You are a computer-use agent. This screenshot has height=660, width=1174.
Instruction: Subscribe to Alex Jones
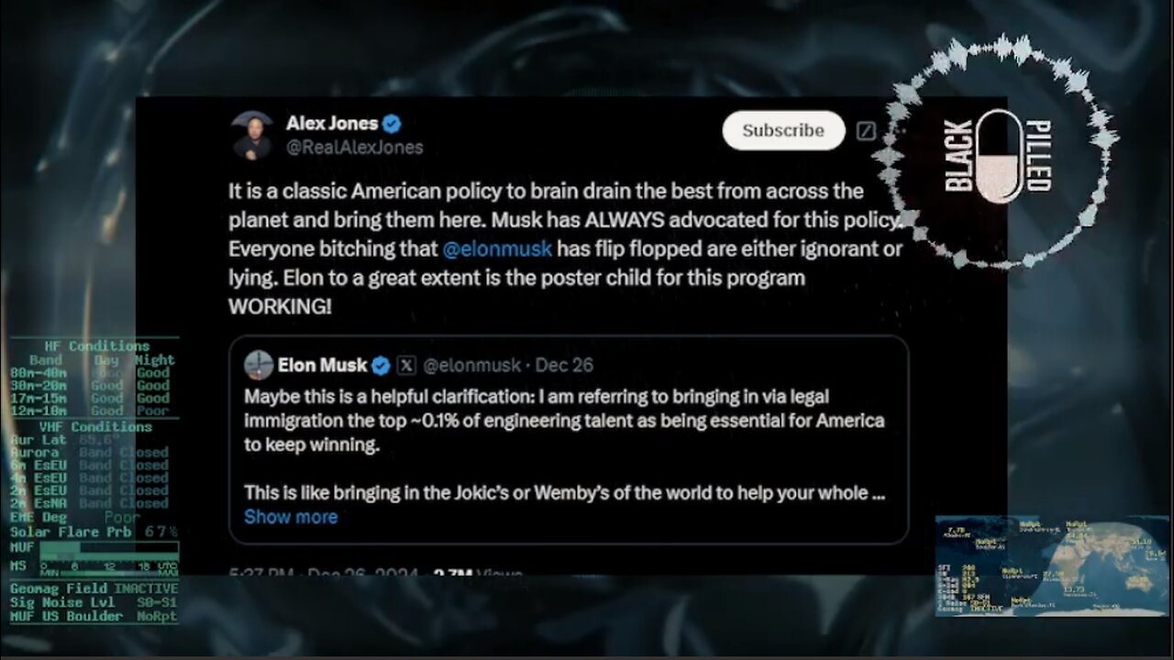[x=783, y=130]
